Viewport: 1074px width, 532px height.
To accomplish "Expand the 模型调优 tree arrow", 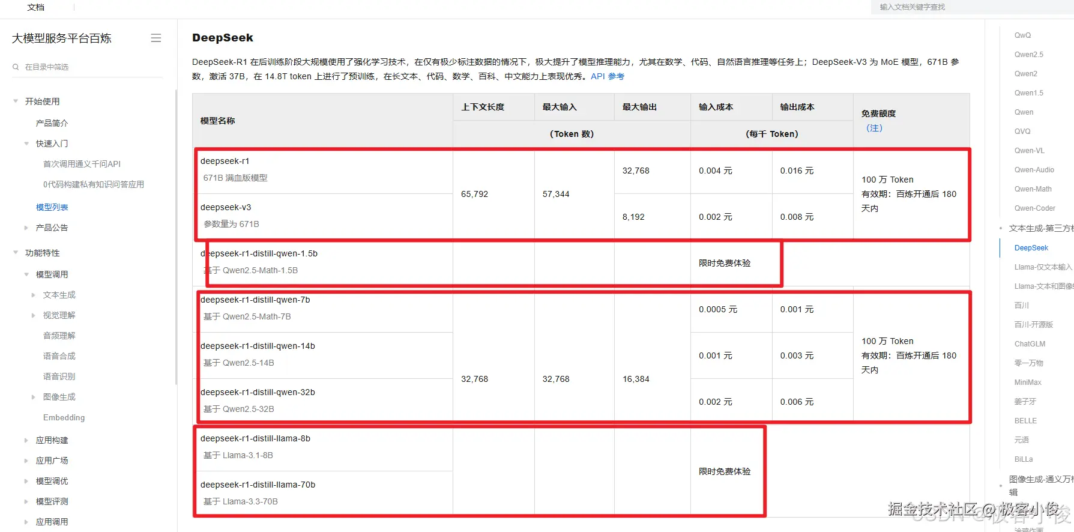I will [26, 481].
